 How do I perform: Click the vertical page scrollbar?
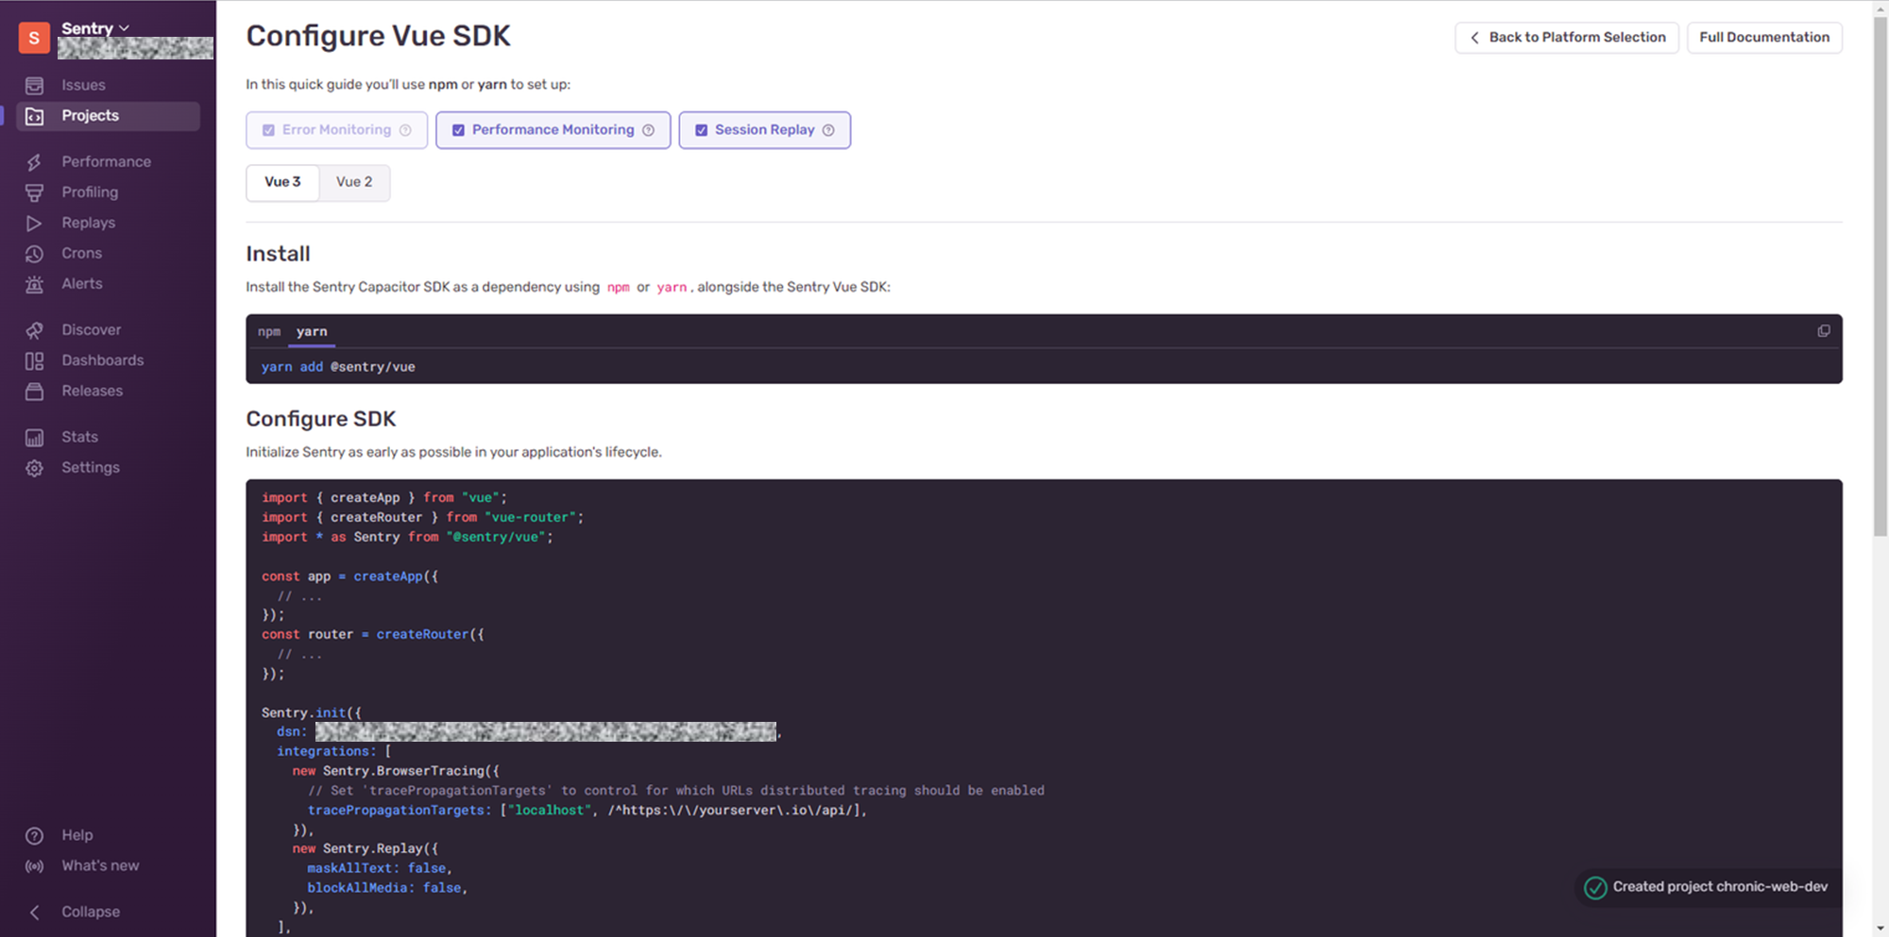(1880, 276)
